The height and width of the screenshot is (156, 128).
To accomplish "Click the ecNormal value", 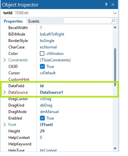I will (x=48, y=47).
